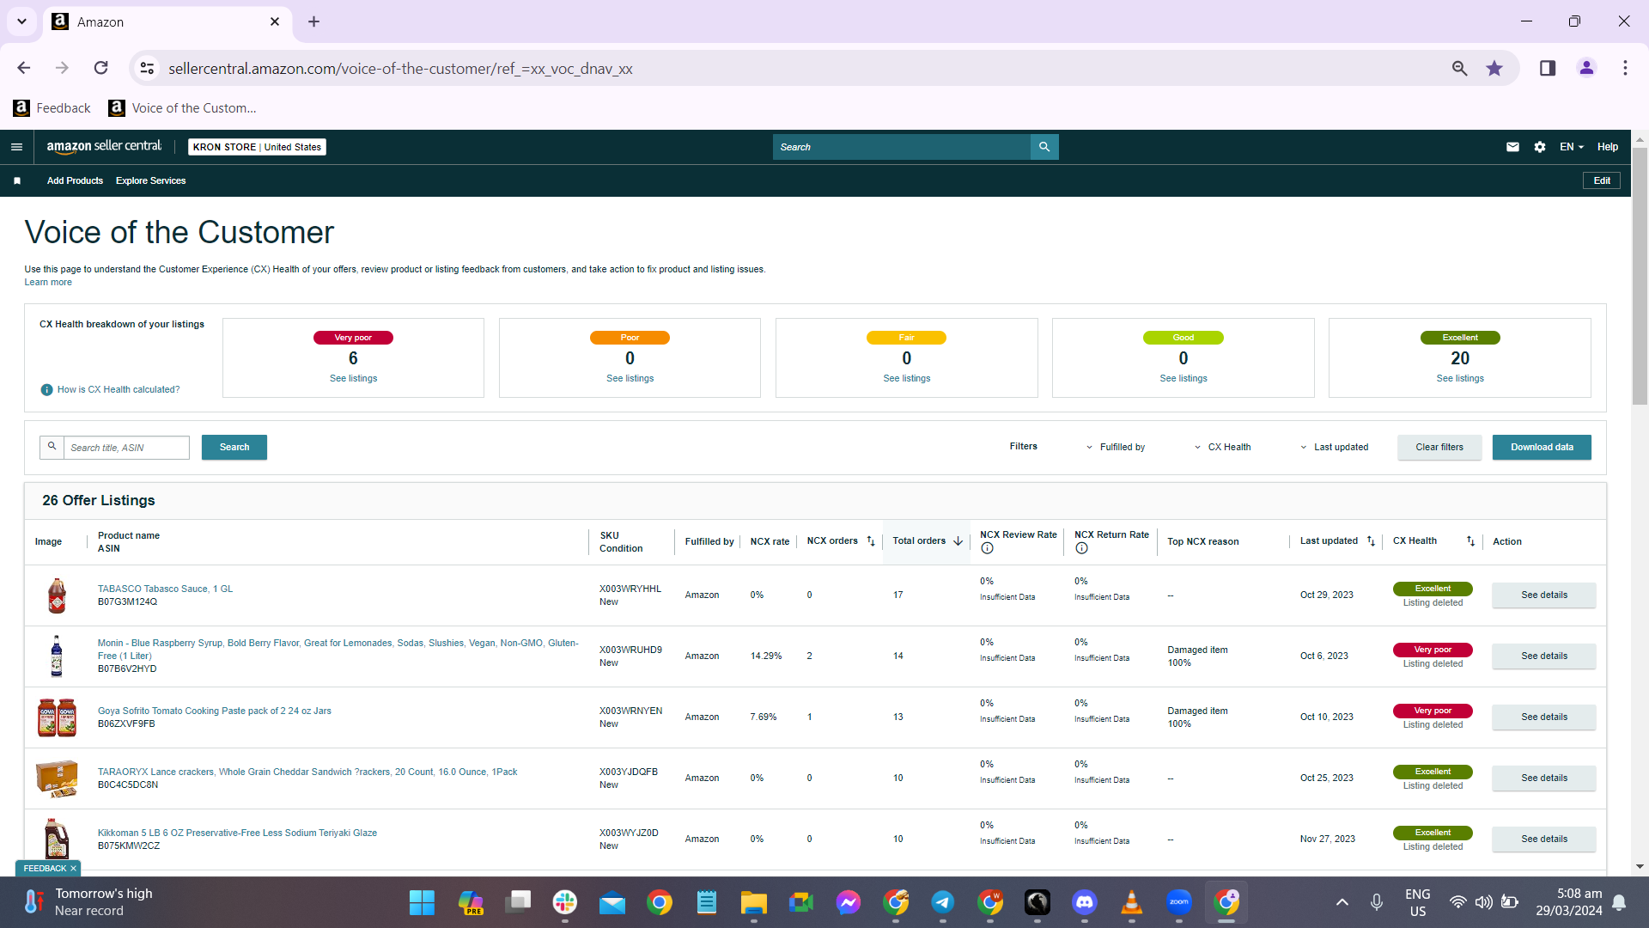Click the search magnifier button in header
The width and height of the screenshot is (1649, 928).
(x=1044, y=147)
